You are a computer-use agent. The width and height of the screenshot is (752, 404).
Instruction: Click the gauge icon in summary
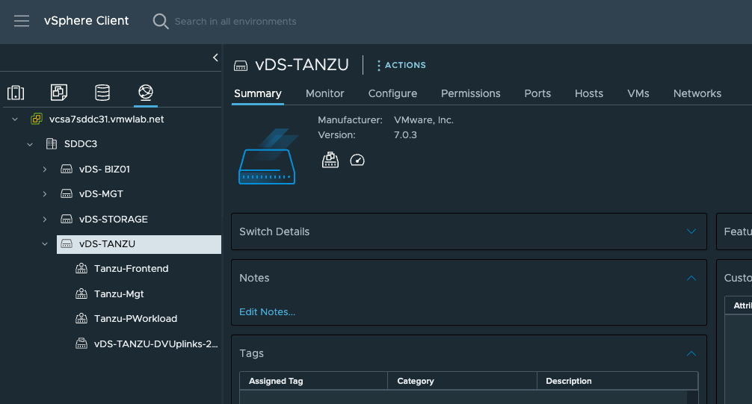click(x=357, y=160)
